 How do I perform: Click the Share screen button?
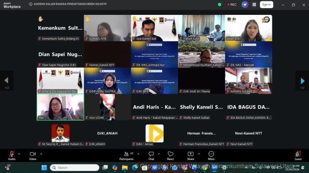[191, 156]
